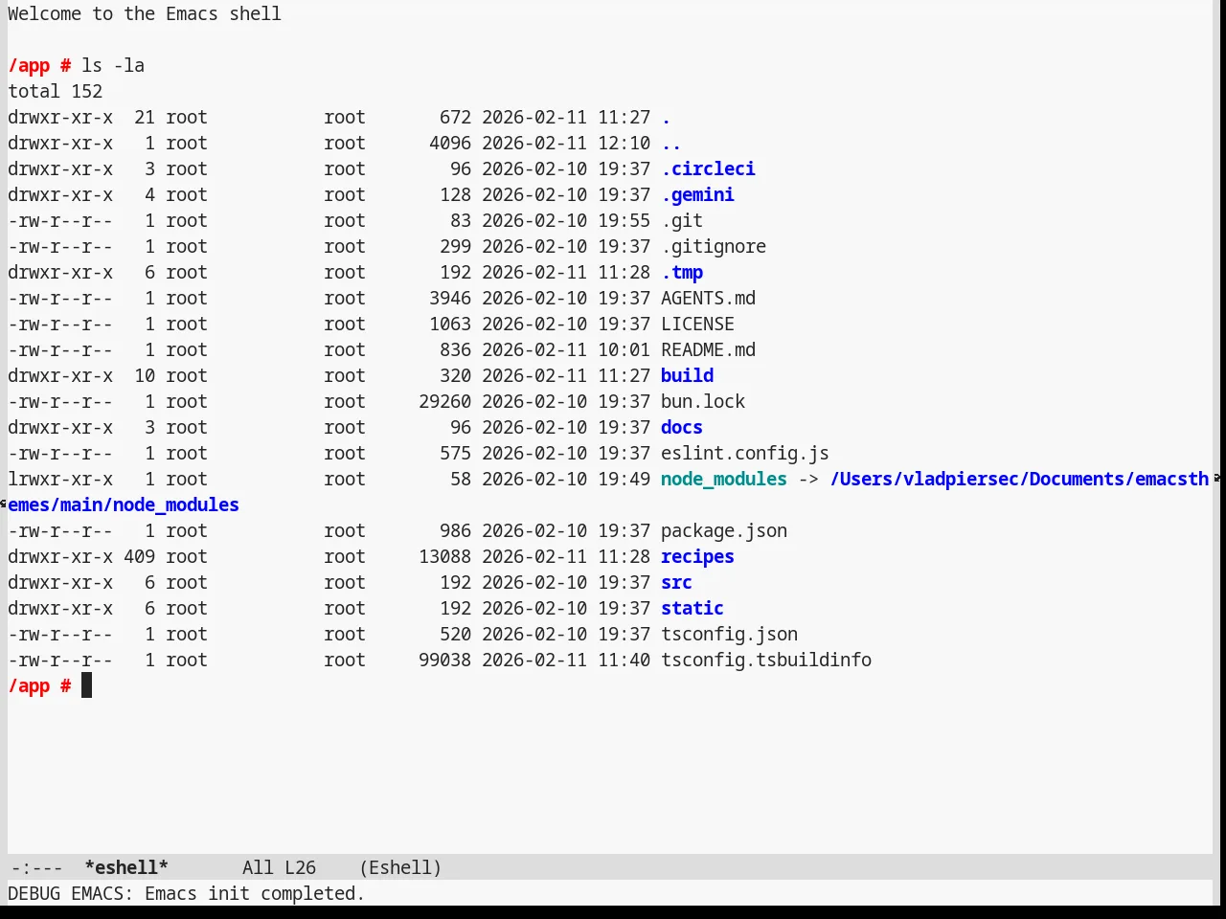Viewport: 1226px width, 919px height.
Task: Click the package.json file name
Action: [x=724, y=530]
